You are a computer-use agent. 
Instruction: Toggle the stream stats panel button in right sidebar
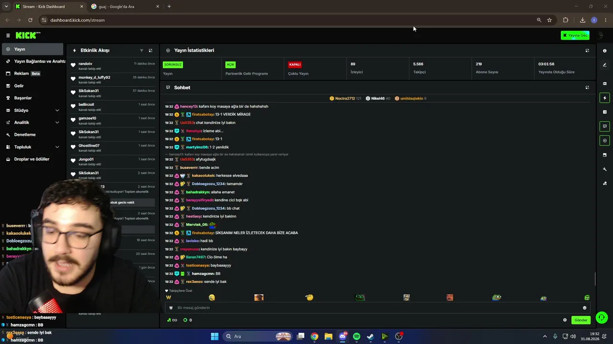(x=604, y=140)
